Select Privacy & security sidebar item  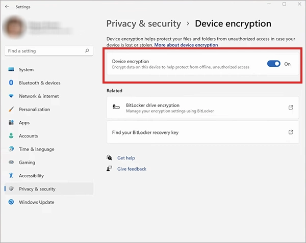[x=49, y=189]
